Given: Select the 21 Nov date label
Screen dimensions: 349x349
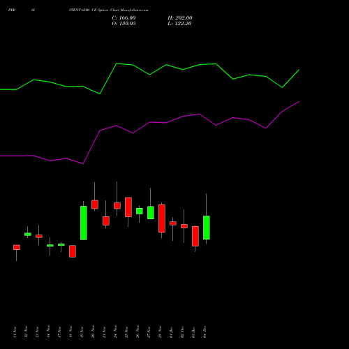Looking at the screenshot, I should [104, 332].
